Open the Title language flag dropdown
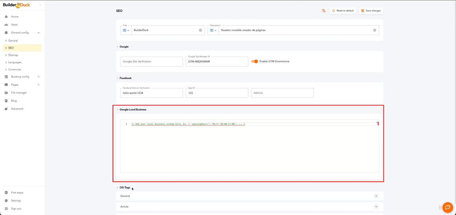The image size is (456, 215). tap(126, 30)
